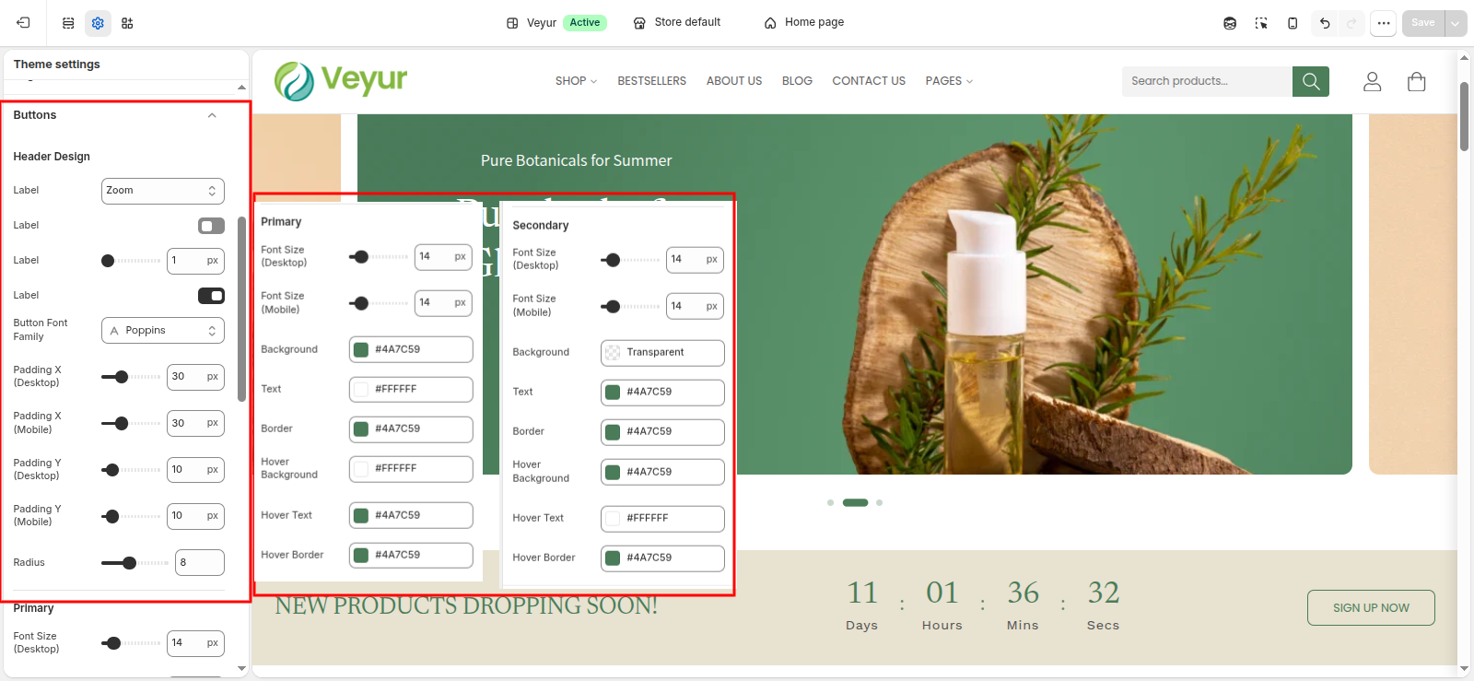
Task: Click the SIGN UP NOW button
Action: [x=1371, y=608]
